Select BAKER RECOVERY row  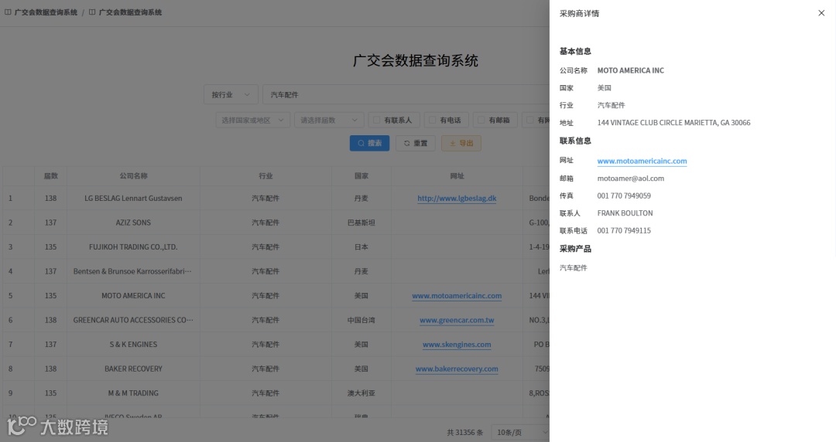tap(276, 369)
